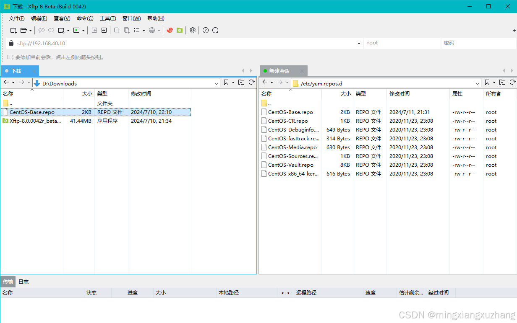Select Xftp-8.0.0042r_beta installer file
Viewport: 517px width, 323px height.
click(96, 121)
